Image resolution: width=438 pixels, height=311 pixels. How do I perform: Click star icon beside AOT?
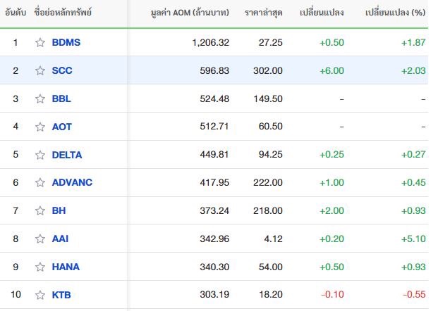click(40, 127)
